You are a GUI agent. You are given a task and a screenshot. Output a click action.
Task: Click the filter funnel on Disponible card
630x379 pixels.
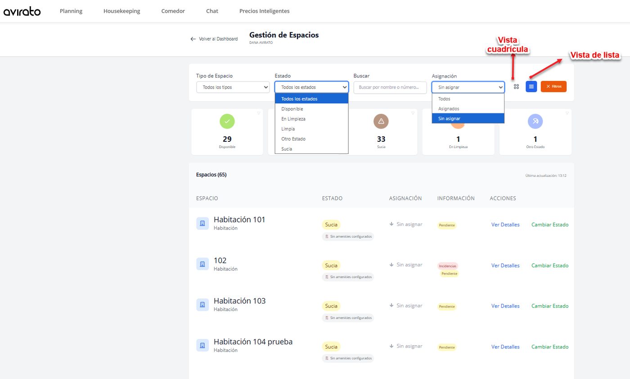point(258,113)
